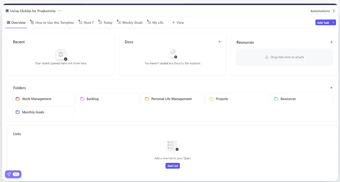Select the My Life tab
The height and width of the screenshot is (182, 340).
click(x=155, y=22)
